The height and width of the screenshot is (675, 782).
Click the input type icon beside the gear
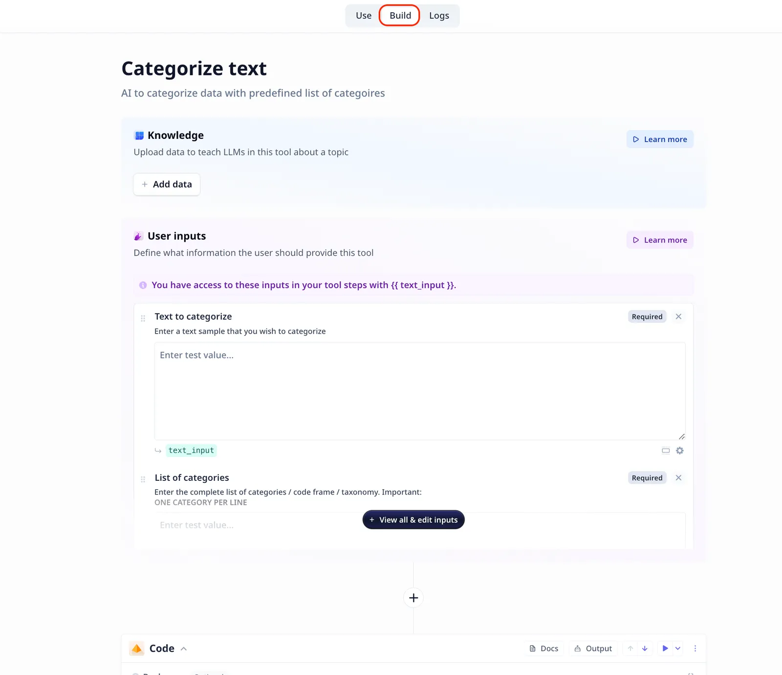coord(666,450)
